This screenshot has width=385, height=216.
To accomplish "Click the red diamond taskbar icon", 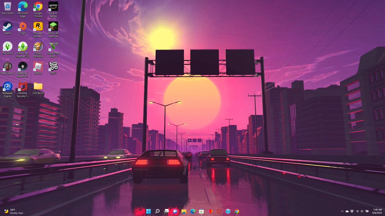I will 210,211.
